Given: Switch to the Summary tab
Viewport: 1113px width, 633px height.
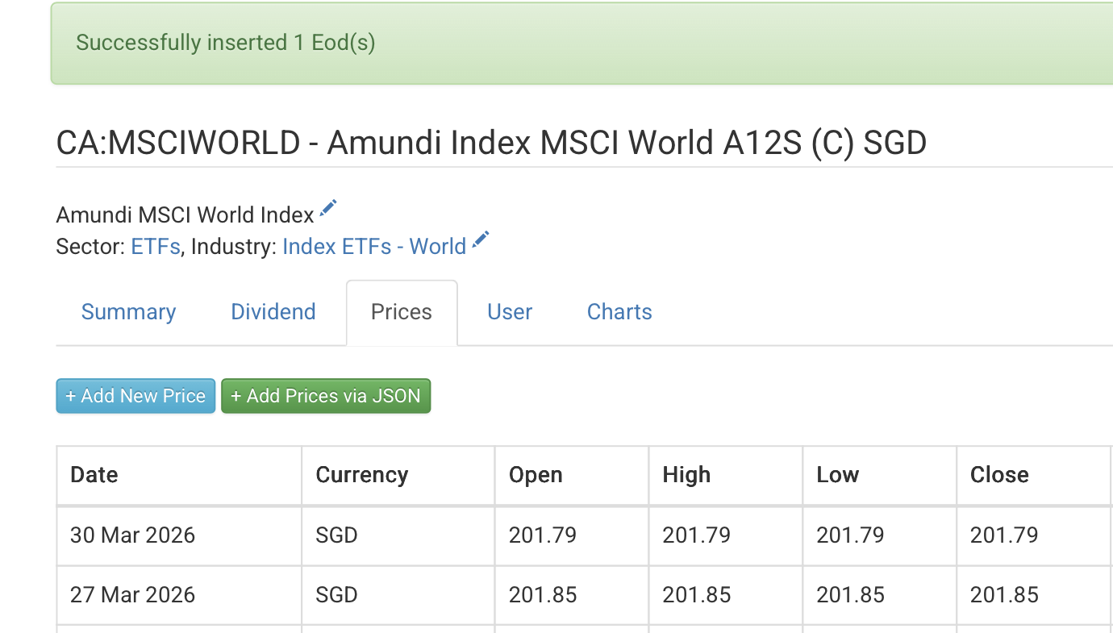Looking at the screenshot, I should 128,312.
